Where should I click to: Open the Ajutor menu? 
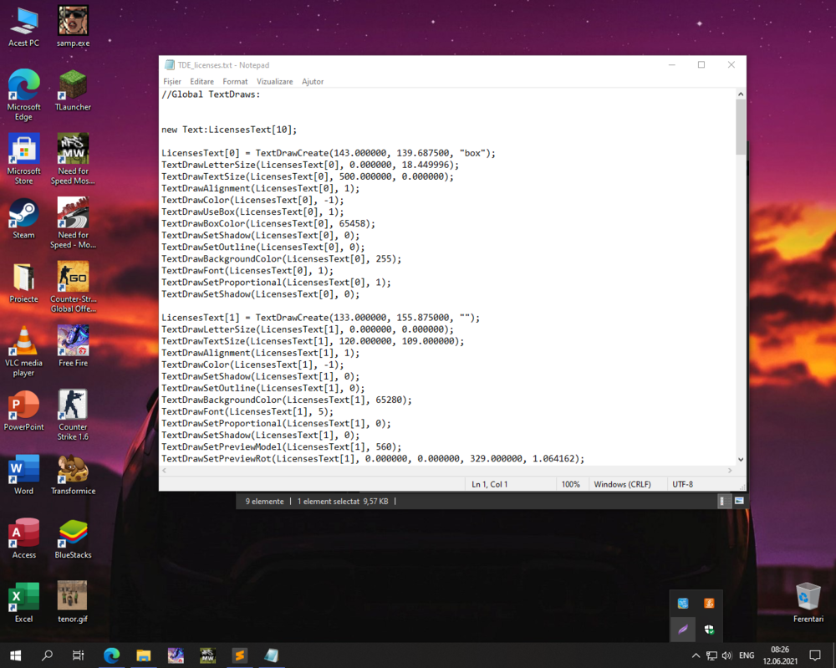(x=313, y=82)
